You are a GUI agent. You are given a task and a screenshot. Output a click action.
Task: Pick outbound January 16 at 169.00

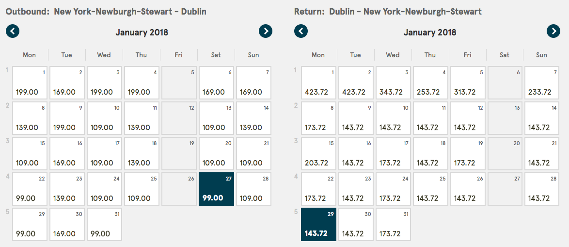click(67, 154)
